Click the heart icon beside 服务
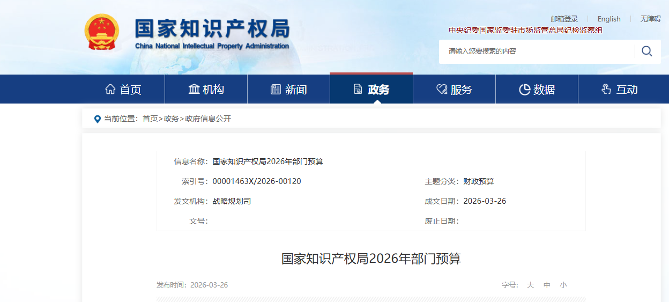The height and width of the screenshot is (302, 669). pos(442,89)
